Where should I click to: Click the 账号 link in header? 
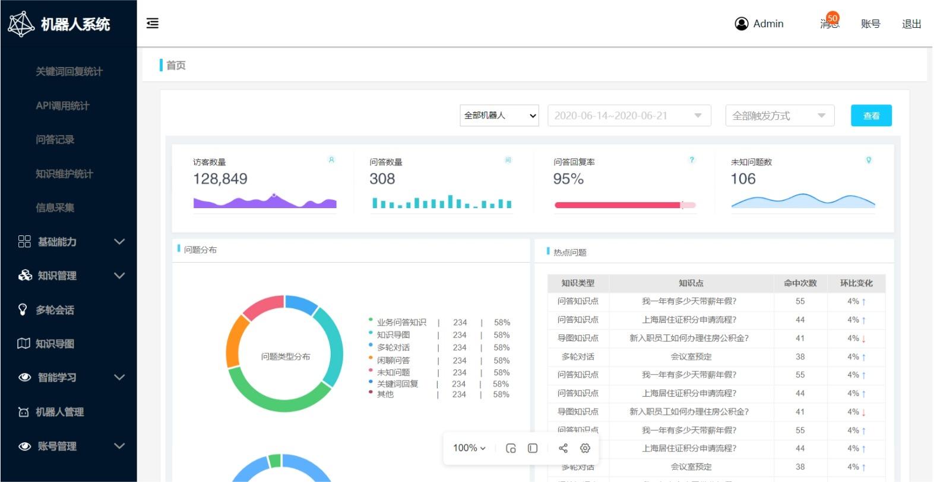coord(870,24)
